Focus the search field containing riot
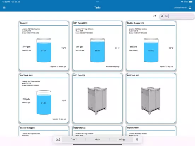This screenshot has height=146, width=195. [177, 16]
